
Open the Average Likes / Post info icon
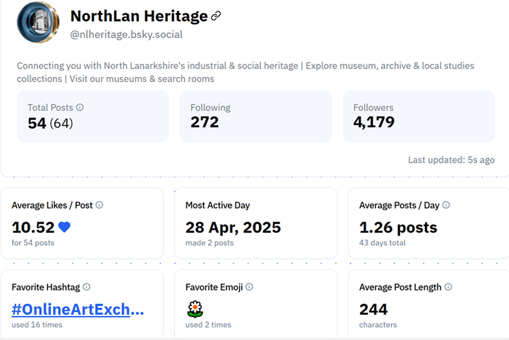pyautogui.click(x=100, y=205)
